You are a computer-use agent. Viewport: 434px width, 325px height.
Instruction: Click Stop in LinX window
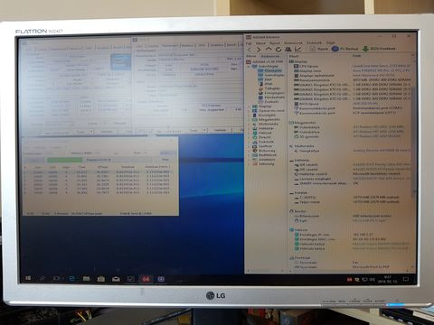coord(165,160)
